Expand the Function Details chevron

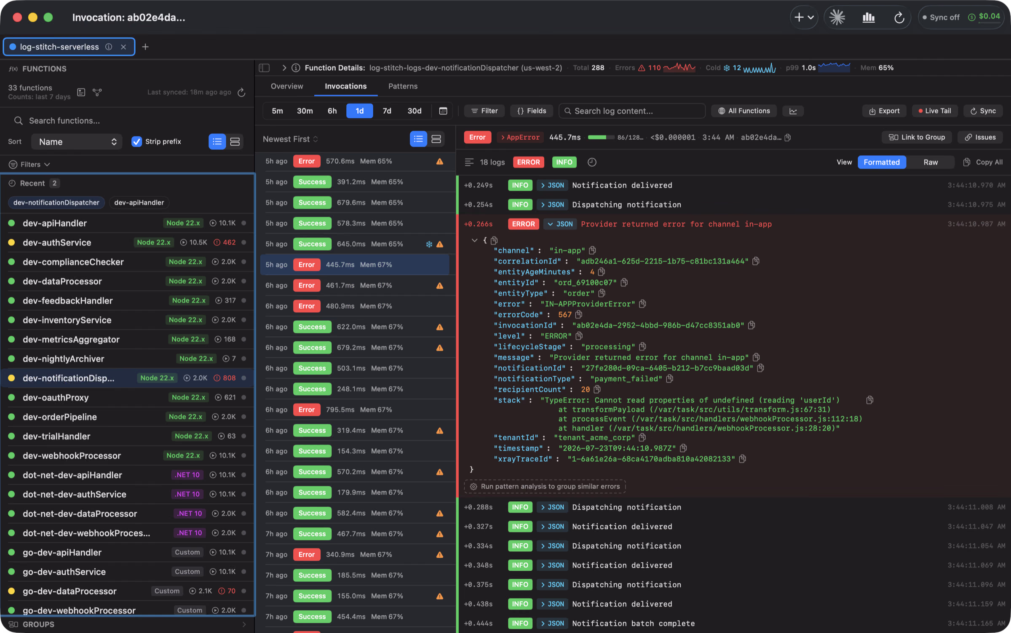click(284, 68)
